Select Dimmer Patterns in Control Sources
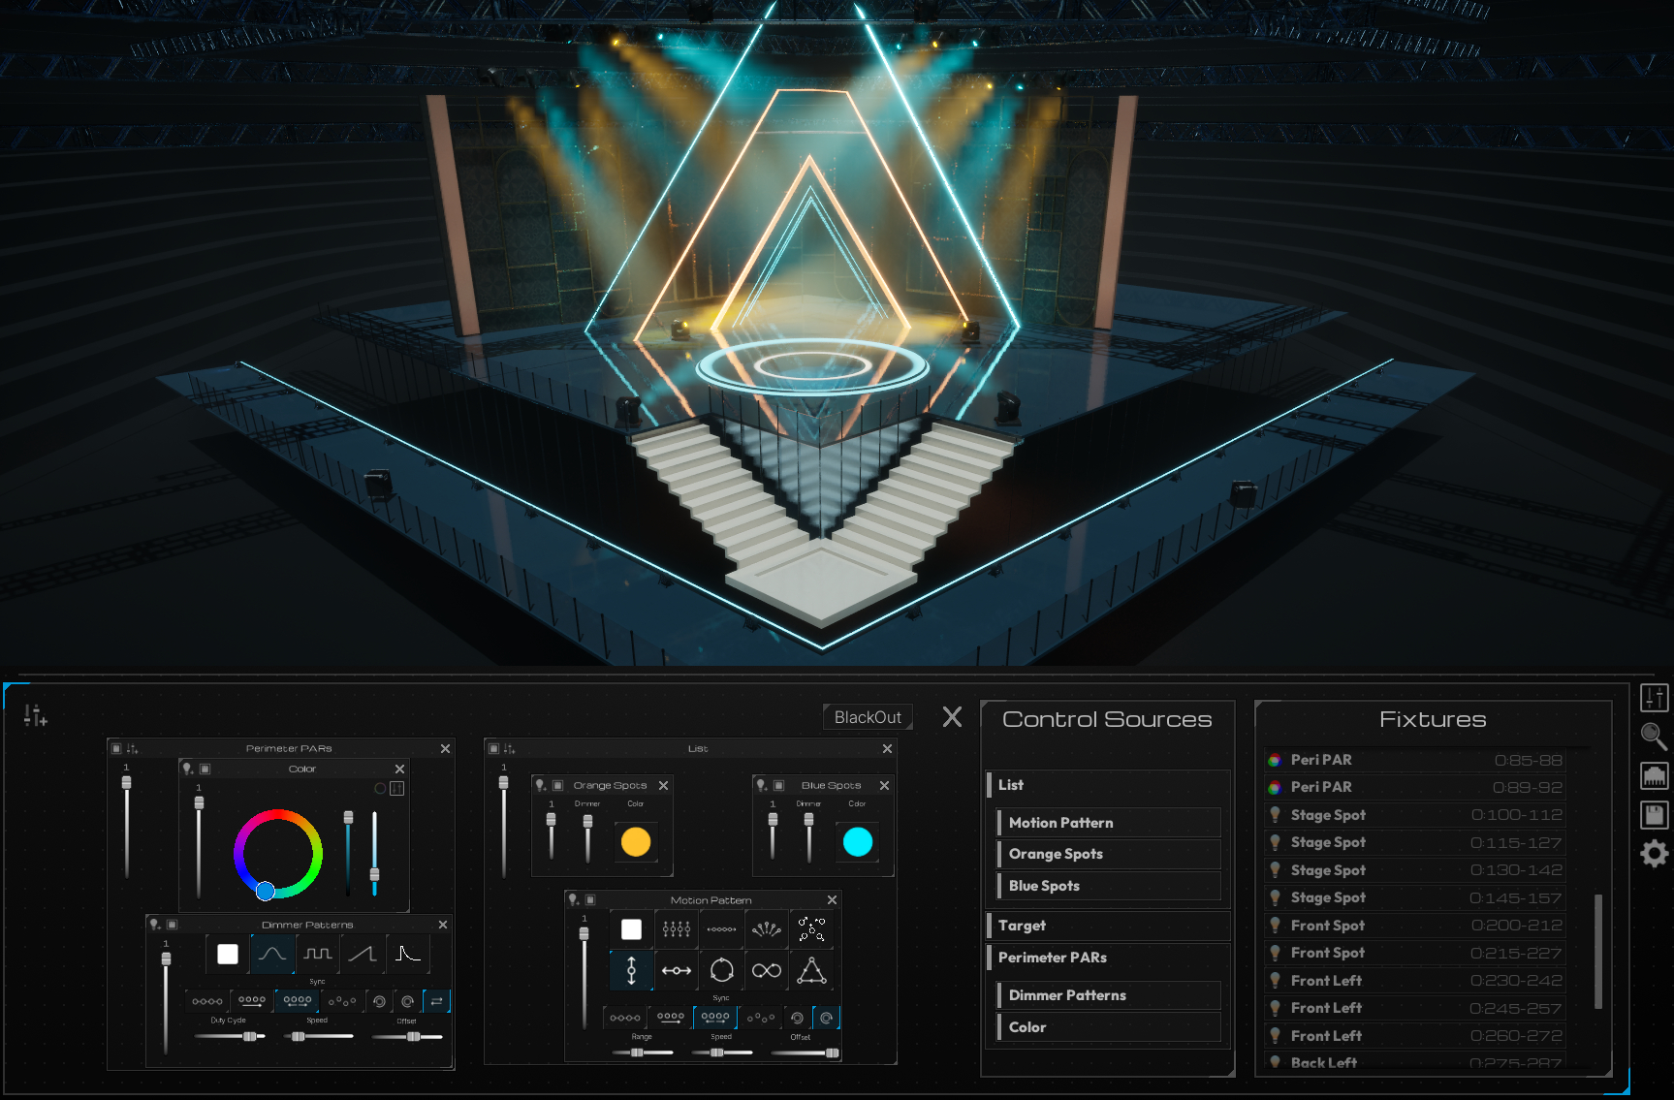1674x1100 pixels. (x=1108, y=995)
